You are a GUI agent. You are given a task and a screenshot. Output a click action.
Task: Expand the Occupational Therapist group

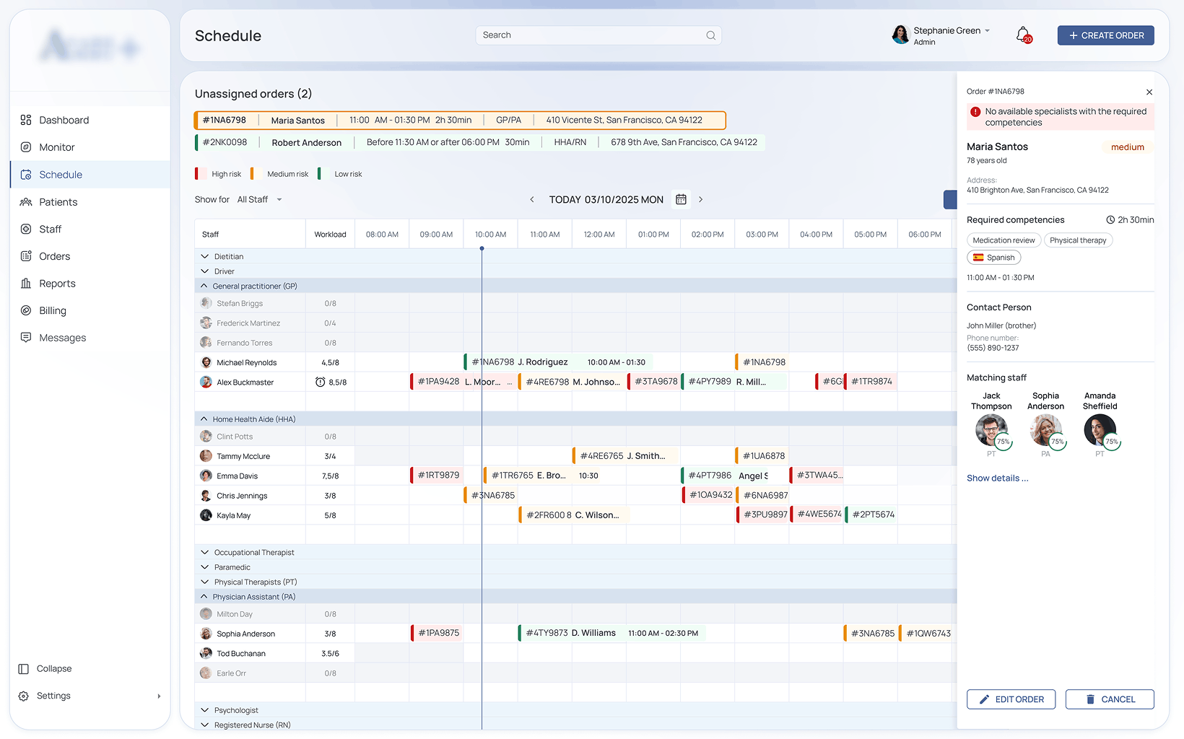204,552
